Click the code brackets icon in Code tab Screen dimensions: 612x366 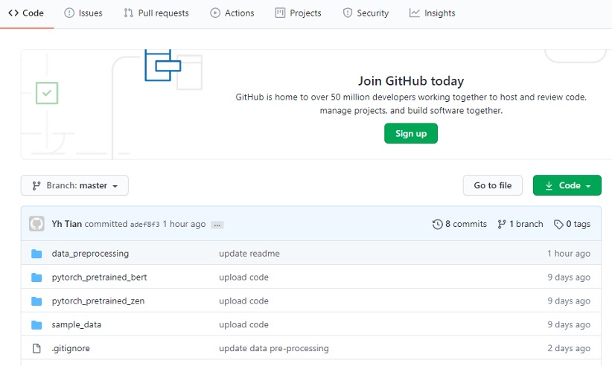point(13,13)
